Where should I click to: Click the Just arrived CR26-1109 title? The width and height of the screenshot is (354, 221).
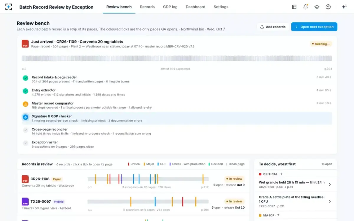tap(77, 42)
